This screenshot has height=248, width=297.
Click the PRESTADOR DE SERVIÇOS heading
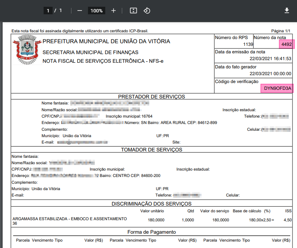click(152, 97)
